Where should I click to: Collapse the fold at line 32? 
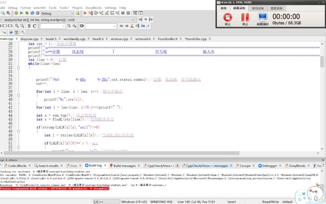pos(18,68)
